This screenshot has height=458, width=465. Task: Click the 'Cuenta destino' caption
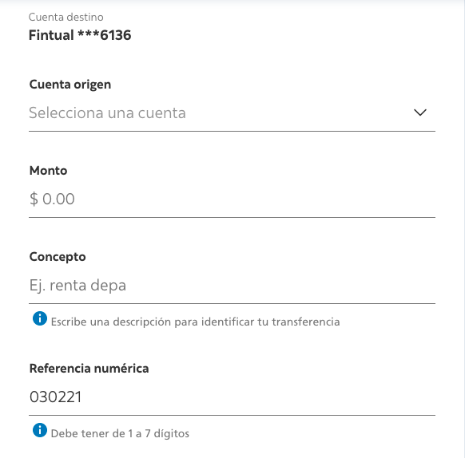[66, 18]
